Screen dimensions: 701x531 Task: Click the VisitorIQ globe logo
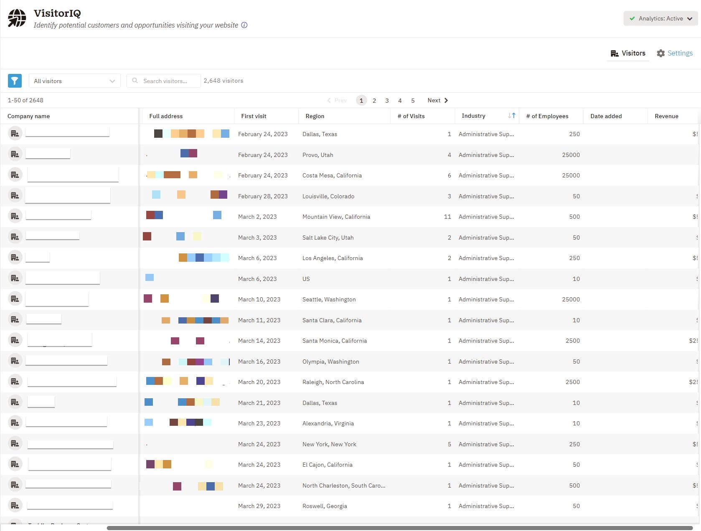(17, 18)
